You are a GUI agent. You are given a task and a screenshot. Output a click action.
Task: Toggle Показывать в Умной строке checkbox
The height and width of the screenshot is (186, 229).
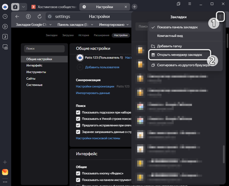[x=78, y=119]
